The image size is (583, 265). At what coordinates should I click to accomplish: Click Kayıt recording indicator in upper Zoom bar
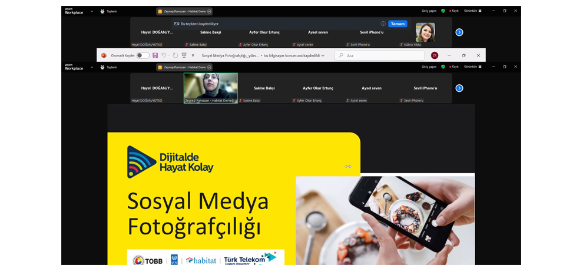pyautogui.click(x=454, y=11)
